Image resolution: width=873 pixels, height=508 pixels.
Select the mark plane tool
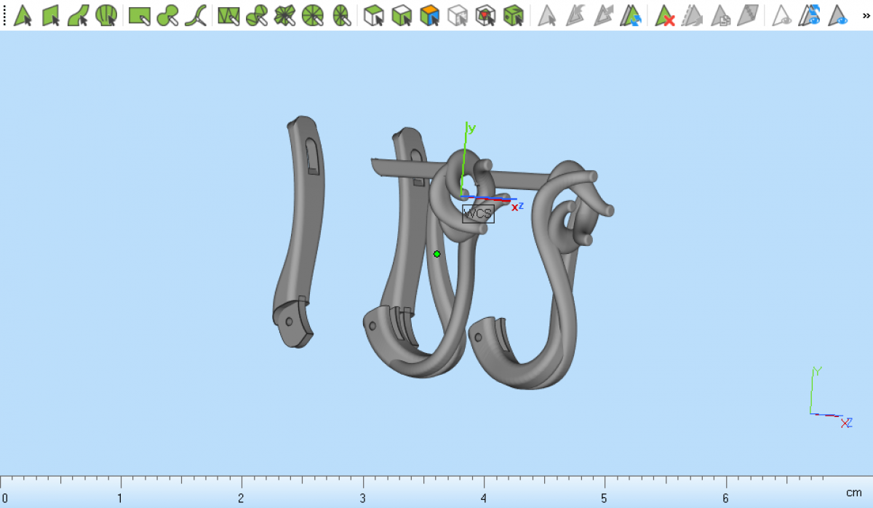(x=51, y=15)
